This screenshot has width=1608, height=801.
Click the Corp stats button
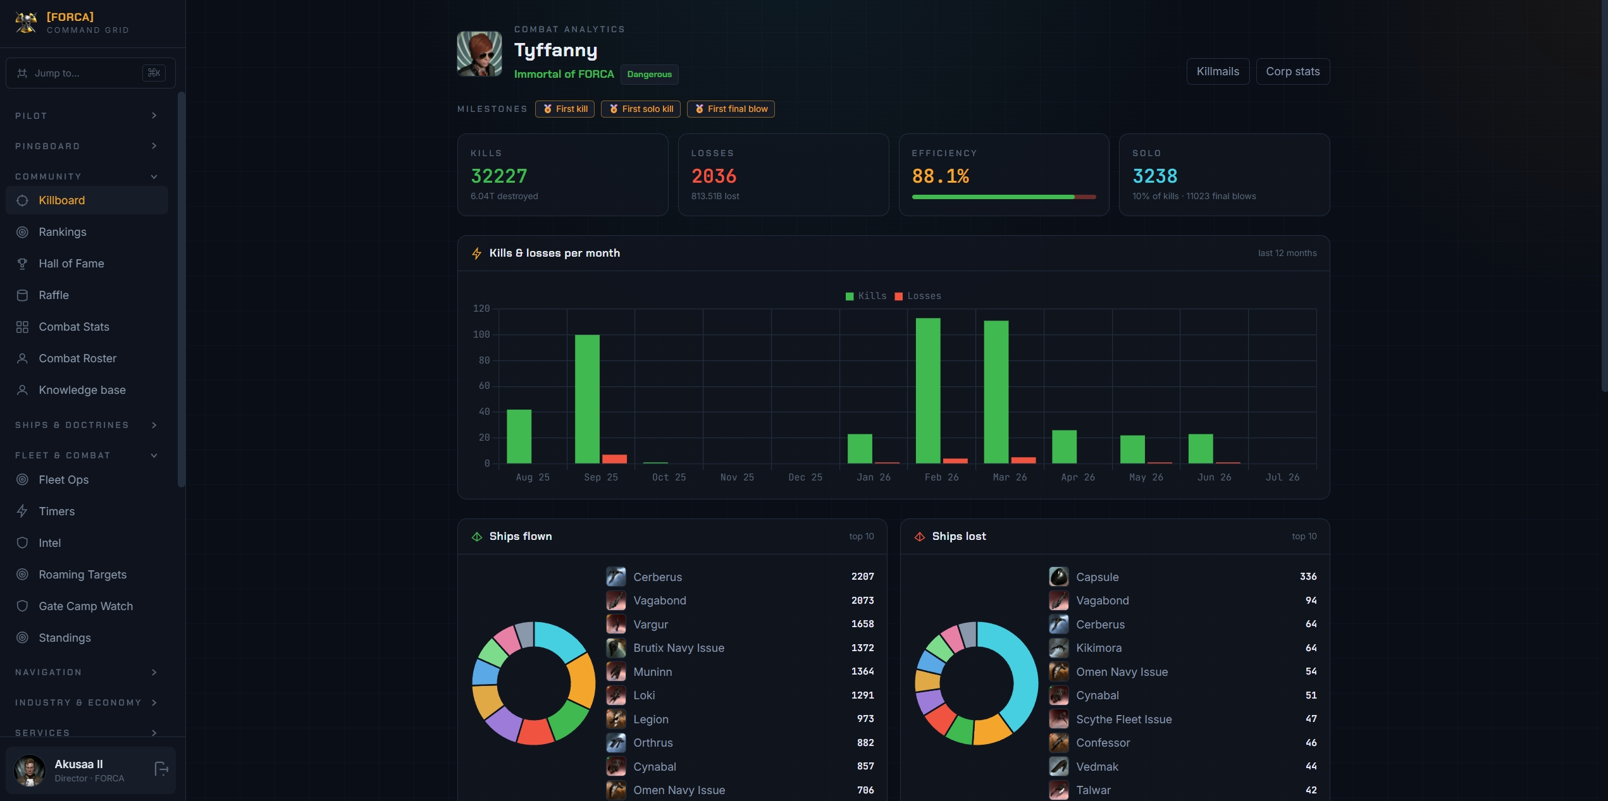tap(1292, 71)
